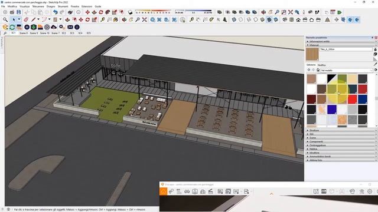
Task: Expand the Ombreggiature panel section
Action: [x=341, y=145]
